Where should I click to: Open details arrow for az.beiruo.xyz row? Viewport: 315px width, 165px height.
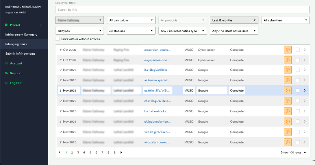(x=304, y=80)
